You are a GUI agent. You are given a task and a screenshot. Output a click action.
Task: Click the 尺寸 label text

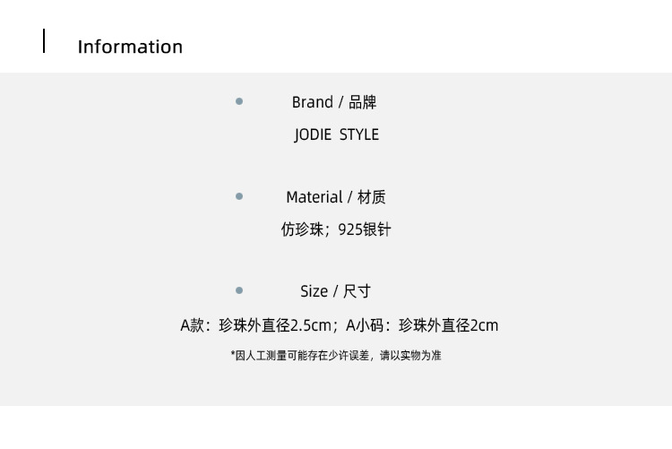(x=357, y=291)
